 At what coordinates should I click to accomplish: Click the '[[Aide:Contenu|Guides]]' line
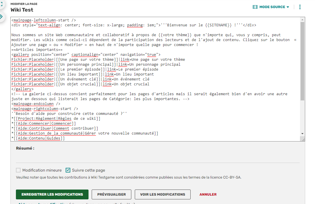(x=38, y=138)
